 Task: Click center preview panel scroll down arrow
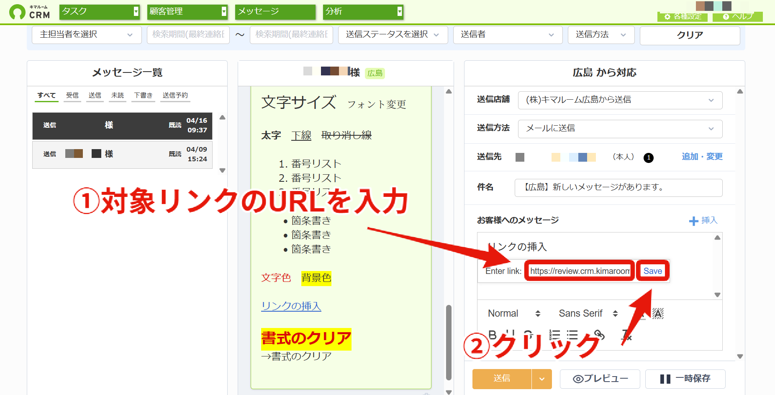pyautogui.click(x=449, y=392)
